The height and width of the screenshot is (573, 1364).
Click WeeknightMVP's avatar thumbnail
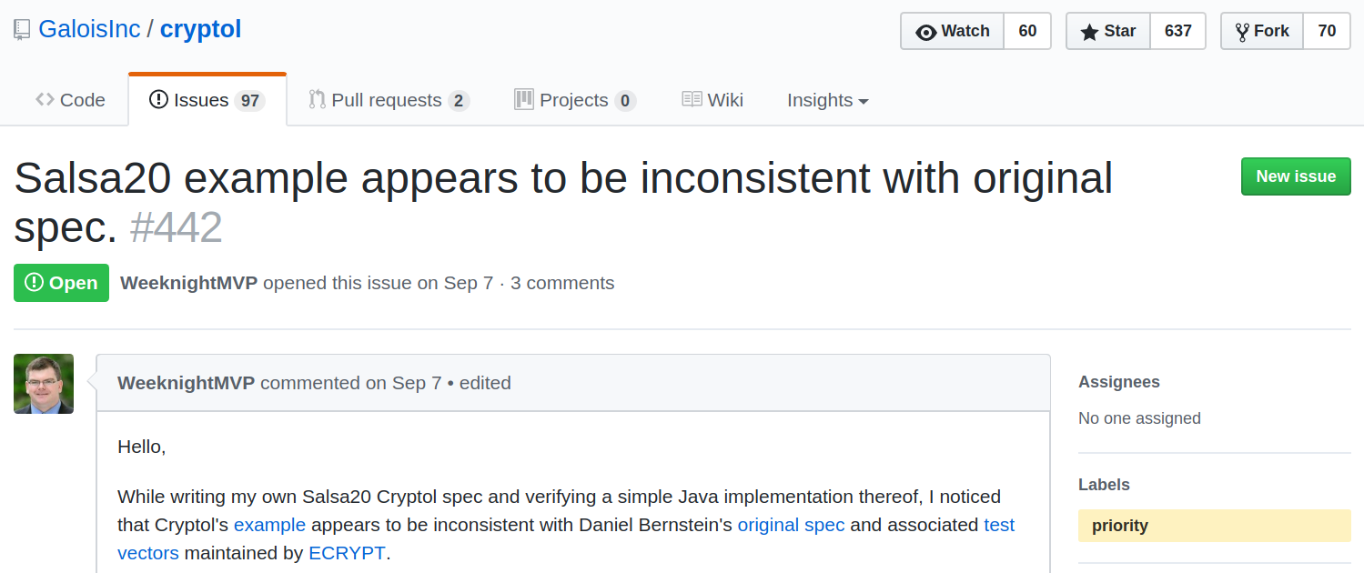pos(43,383)
